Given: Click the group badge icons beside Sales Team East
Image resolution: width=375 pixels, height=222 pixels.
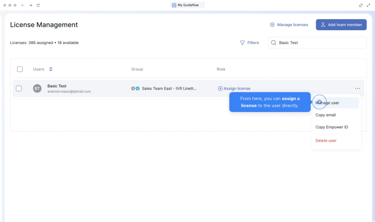Looking at the screenshot, I should 135,88.
